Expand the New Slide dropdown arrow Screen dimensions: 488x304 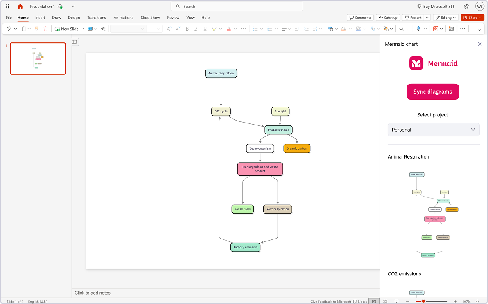82,29
